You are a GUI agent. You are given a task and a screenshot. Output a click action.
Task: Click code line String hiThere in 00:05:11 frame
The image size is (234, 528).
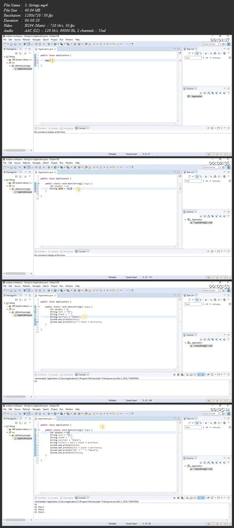[74, 442]
